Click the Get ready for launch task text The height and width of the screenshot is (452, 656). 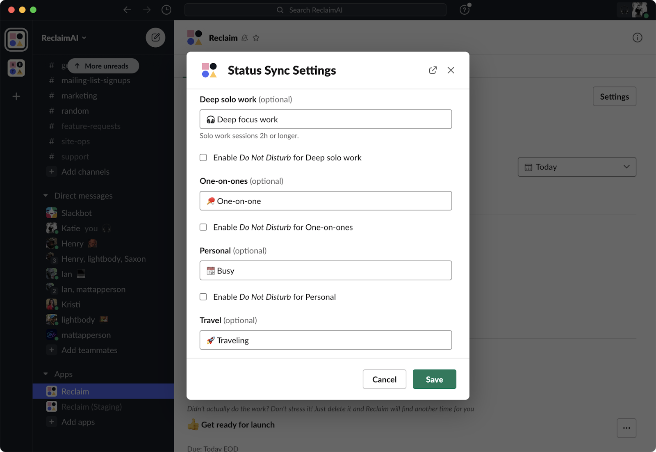238,425
